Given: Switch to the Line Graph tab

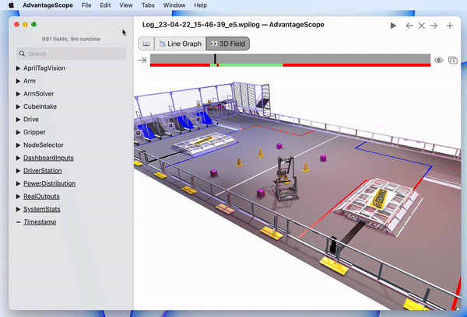Looking at the screenshot, I should [181, 44].
